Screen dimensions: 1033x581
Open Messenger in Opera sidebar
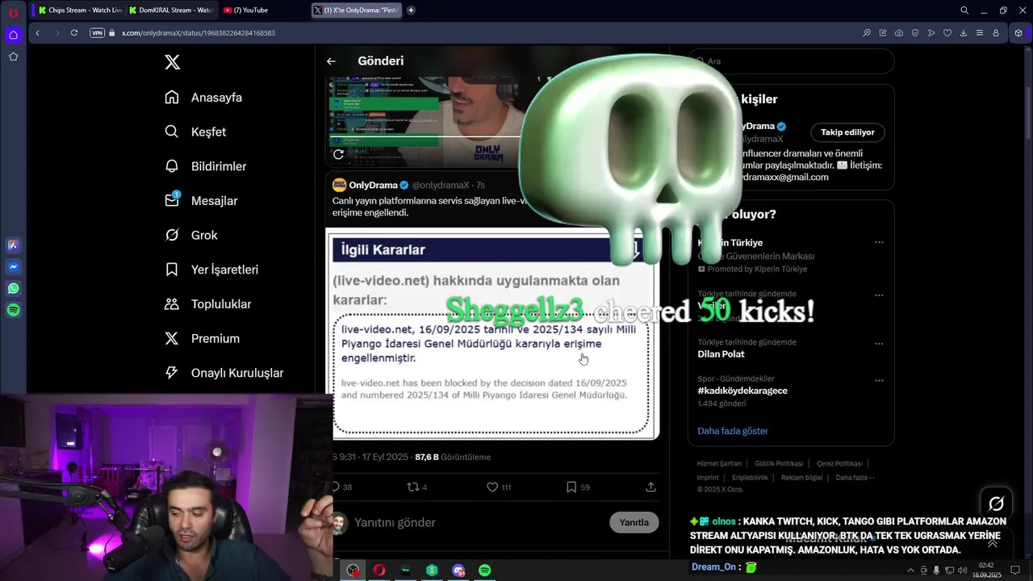point(14,267)
